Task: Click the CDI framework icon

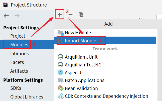Action: (60, 96)
